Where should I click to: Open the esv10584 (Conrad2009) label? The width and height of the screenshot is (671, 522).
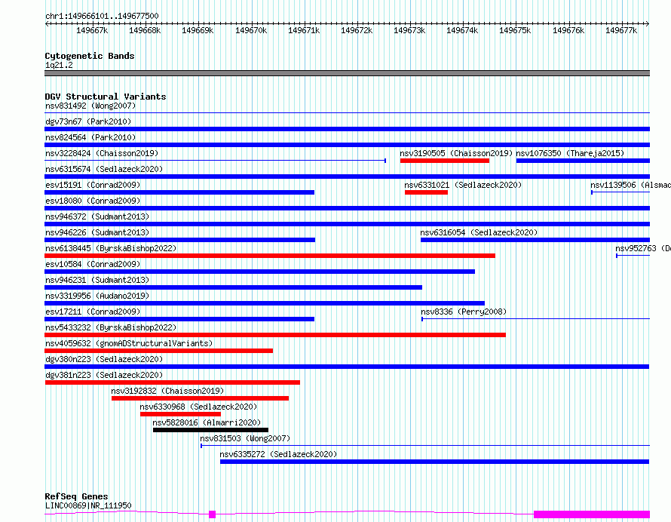pos(93,264)
